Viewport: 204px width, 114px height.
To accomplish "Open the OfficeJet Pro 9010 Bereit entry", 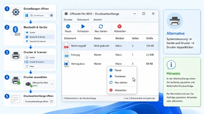I will (39, 84).
